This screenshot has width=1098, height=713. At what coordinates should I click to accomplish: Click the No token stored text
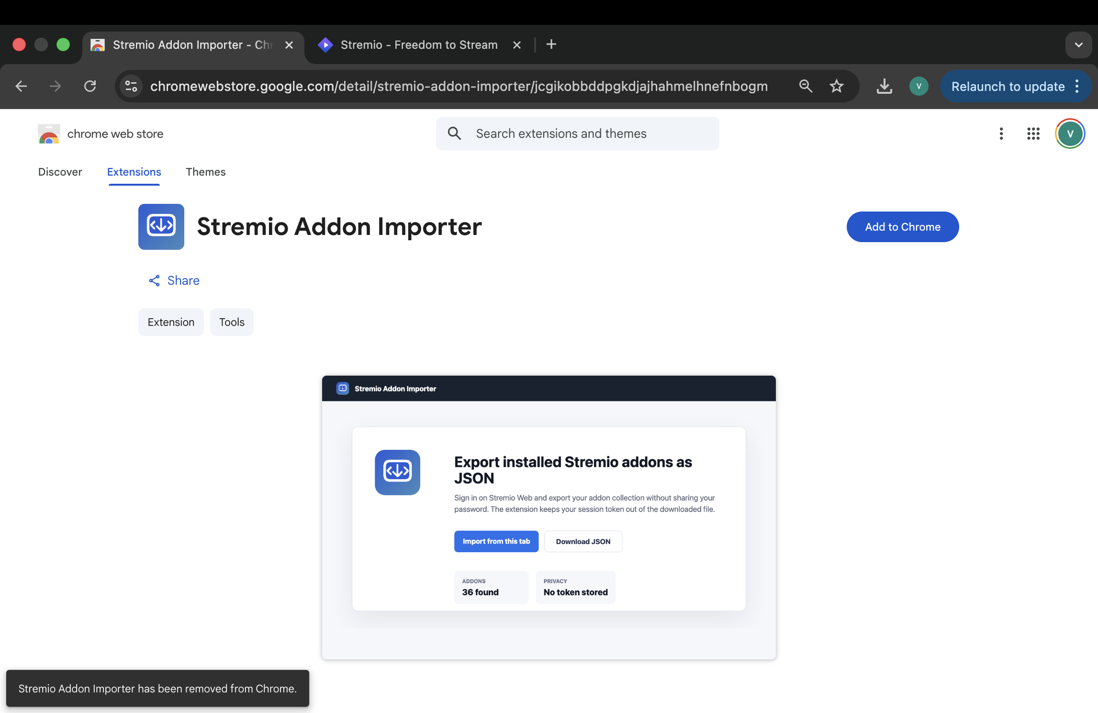(x=575, y=592)
